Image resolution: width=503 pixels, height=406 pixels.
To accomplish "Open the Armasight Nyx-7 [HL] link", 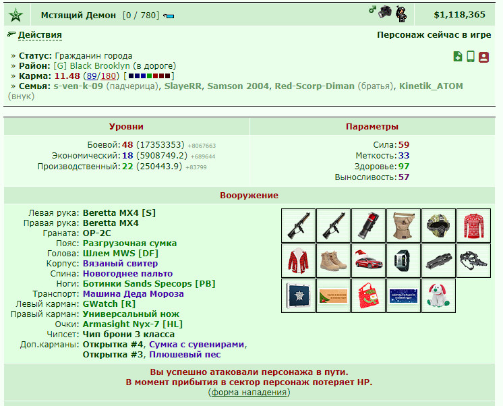I will [132, 324].
